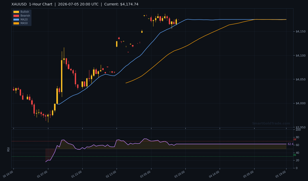Viewport: 308px width, 181px height.
Task: Click the timestamp '2026-07-05 20:00 UTC'
Action: click(x=78, y=4)
